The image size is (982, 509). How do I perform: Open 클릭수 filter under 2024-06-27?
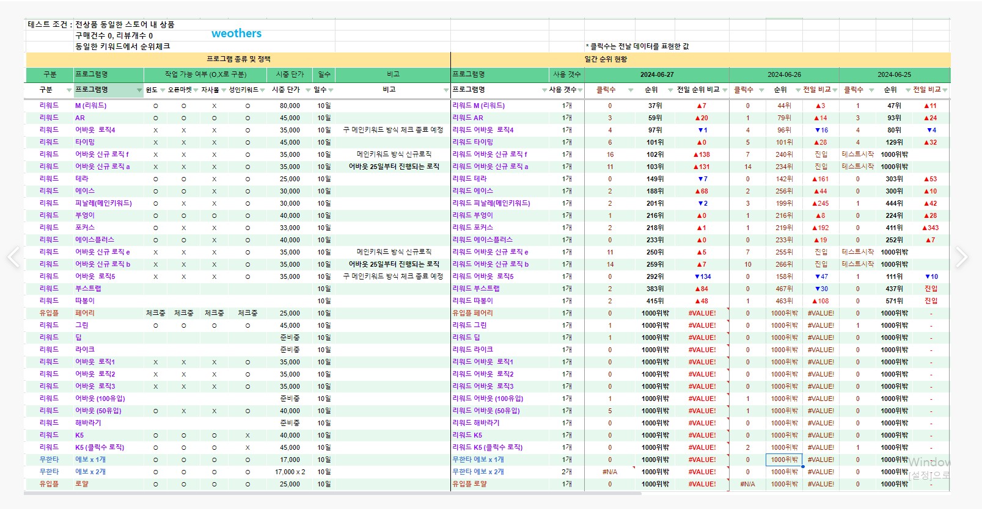[631, 90]
